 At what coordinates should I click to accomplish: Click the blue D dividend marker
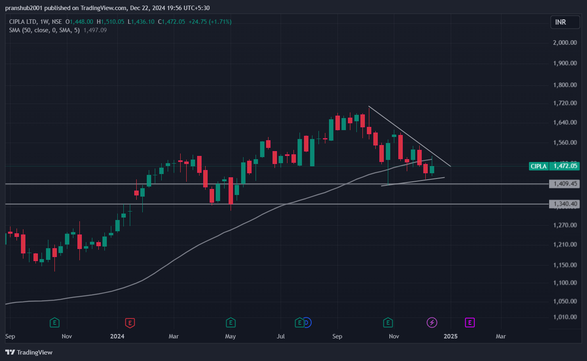(x=308, y=322)
